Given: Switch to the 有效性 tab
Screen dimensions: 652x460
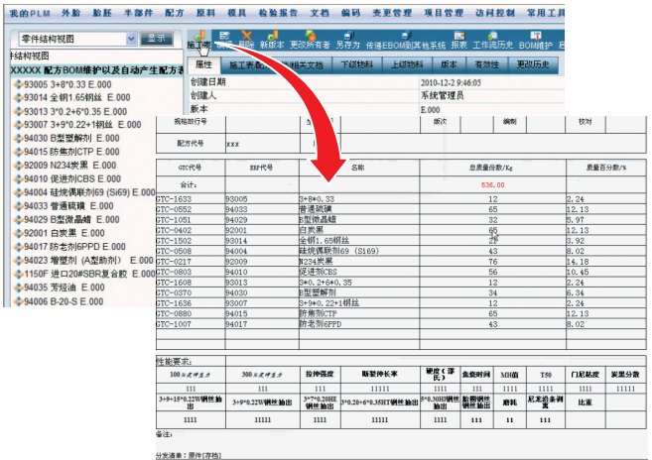Looking at the screenshot, I should point(486,64).
